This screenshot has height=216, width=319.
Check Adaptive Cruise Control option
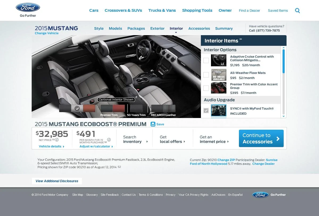click(206, 60)
